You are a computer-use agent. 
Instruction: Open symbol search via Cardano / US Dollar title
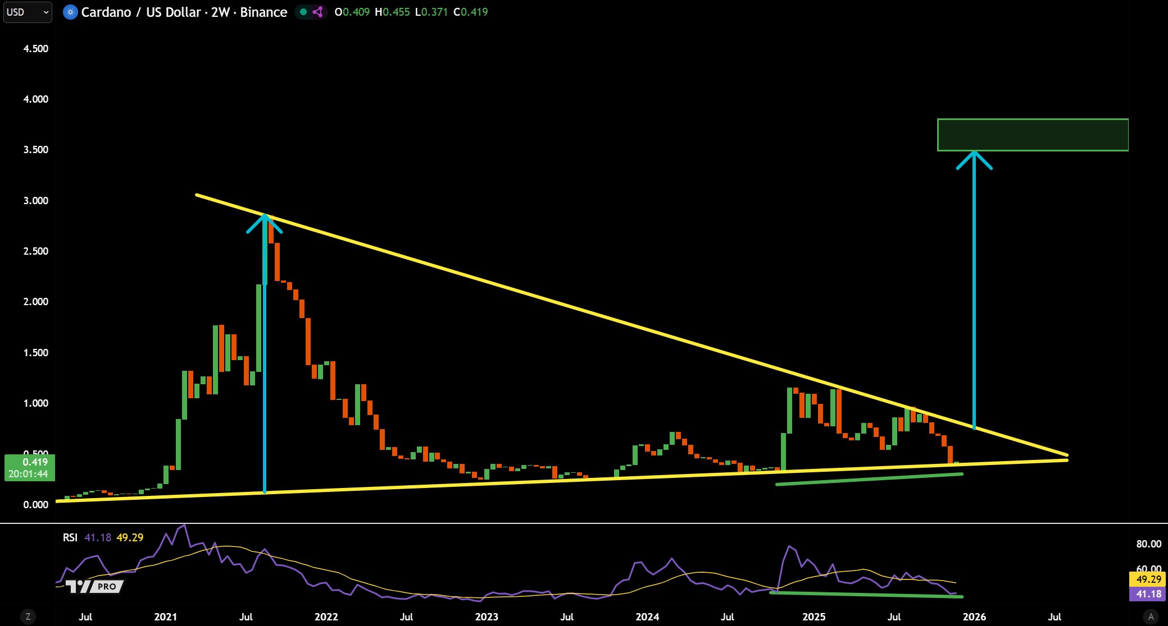[140, 12]
